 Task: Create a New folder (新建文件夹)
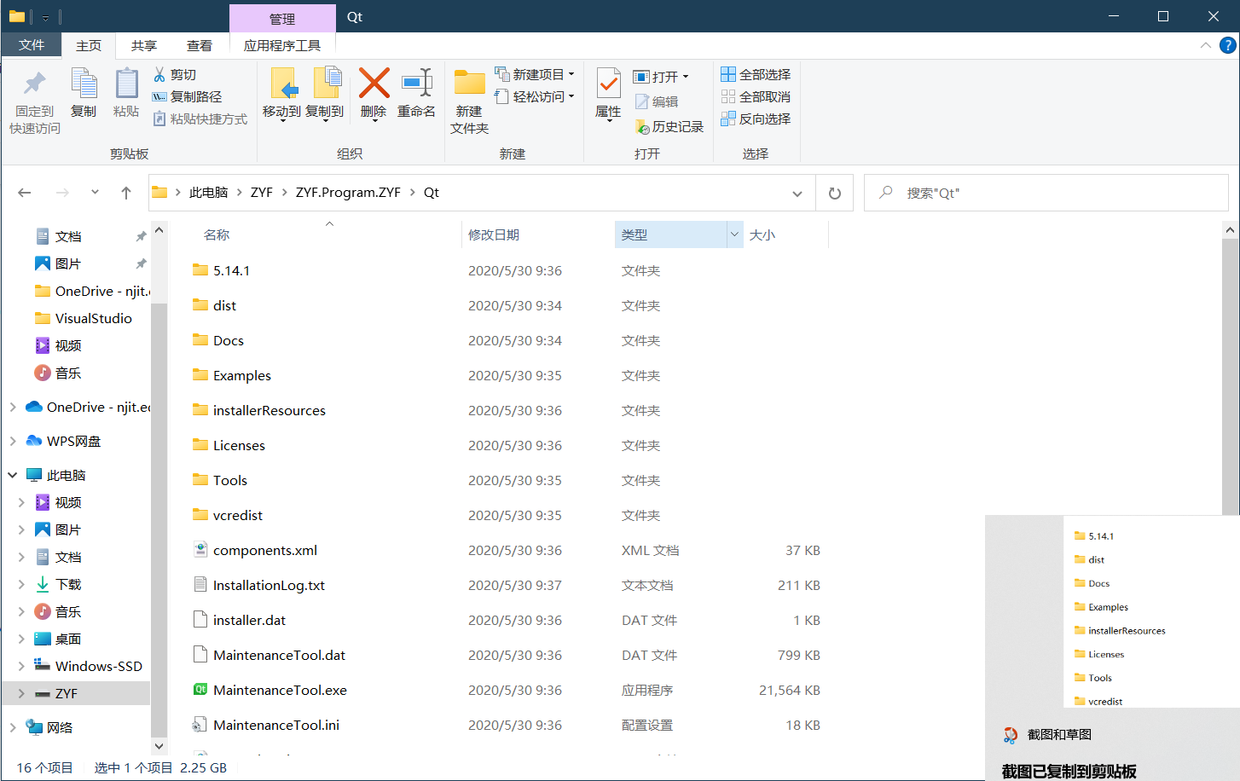click(x=469, y=101)
